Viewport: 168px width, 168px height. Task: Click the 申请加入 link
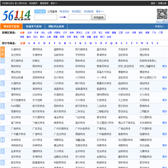point(160,27)
